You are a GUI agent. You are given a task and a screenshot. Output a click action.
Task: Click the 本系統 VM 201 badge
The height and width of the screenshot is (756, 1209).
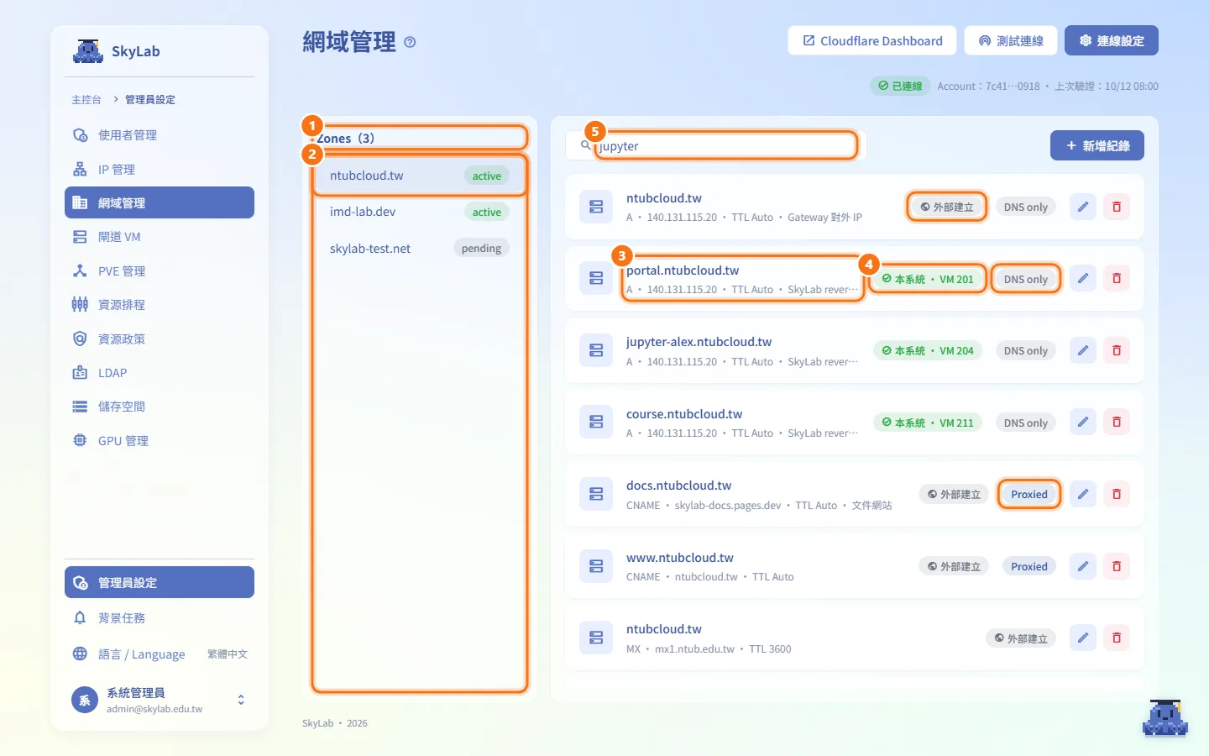[927, 279]
